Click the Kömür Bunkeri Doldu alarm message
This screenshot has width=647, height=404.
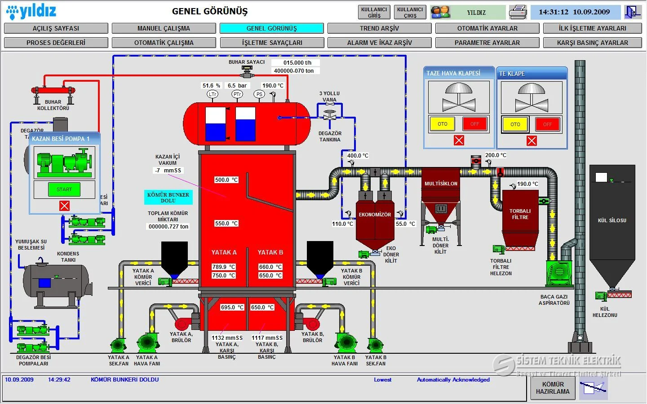[125, 380]
